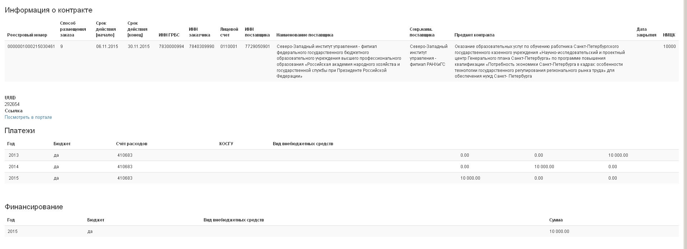Click the short supplier name РАНХиГС cell
The height and width of the screenshot is (249, 687).
[429, 55]
